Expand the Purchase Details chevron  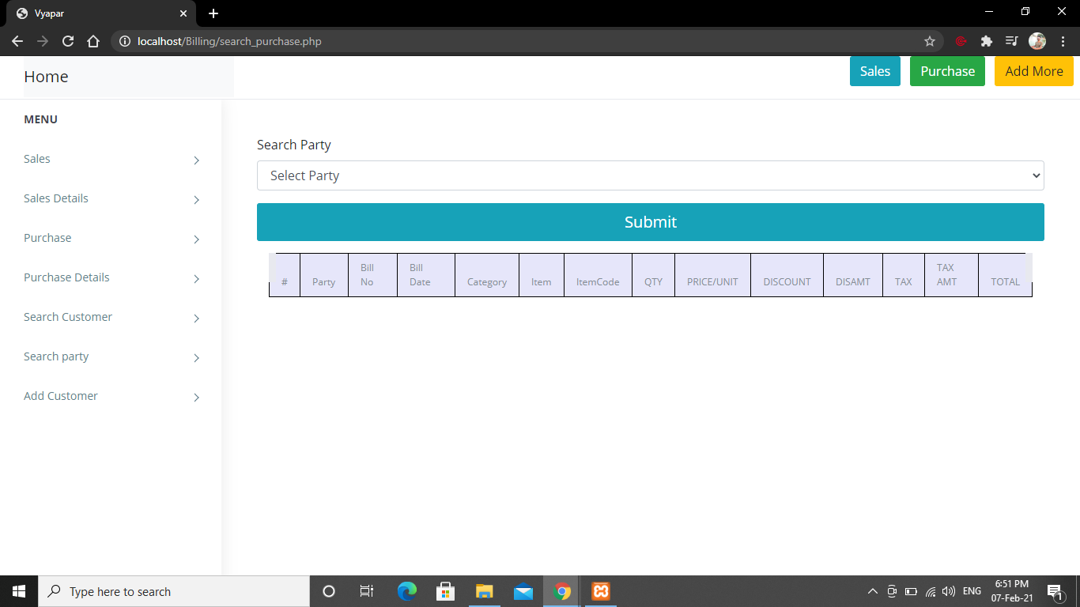tap(197, 279)
